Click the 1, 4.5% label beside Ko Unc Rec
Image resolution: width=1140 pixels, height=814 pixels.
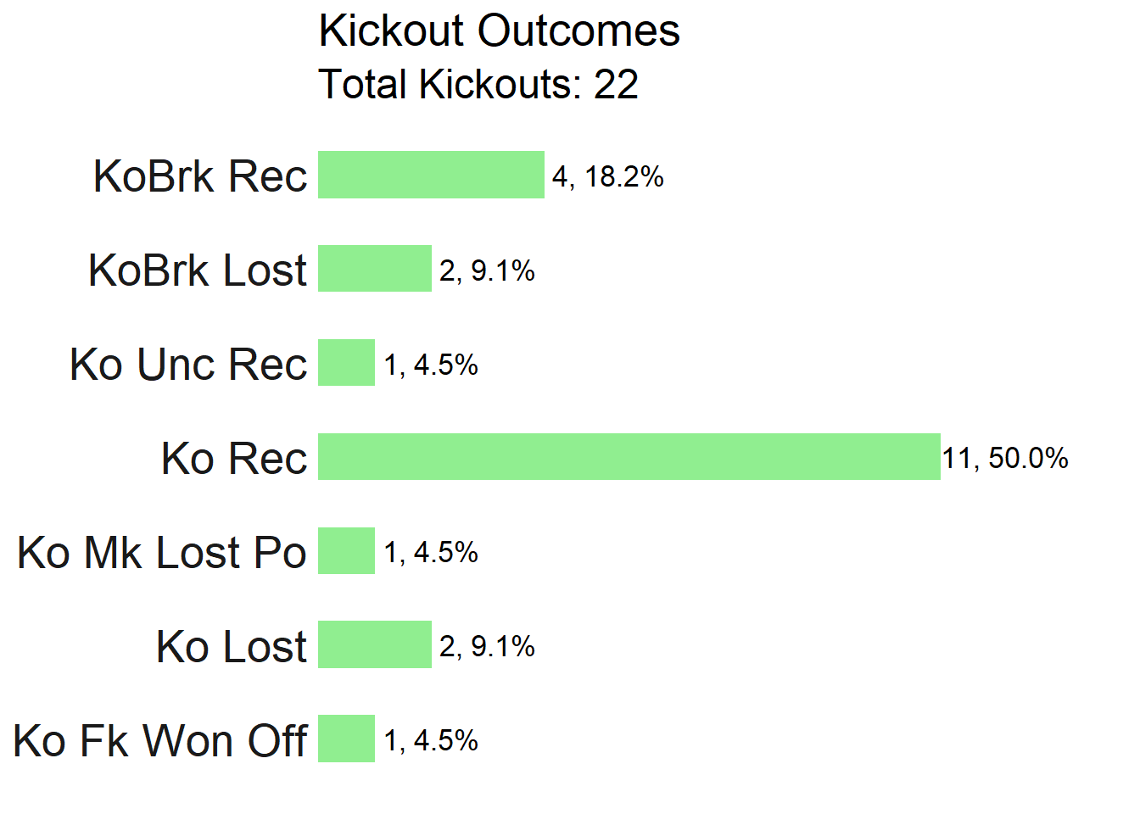point(431,365)
